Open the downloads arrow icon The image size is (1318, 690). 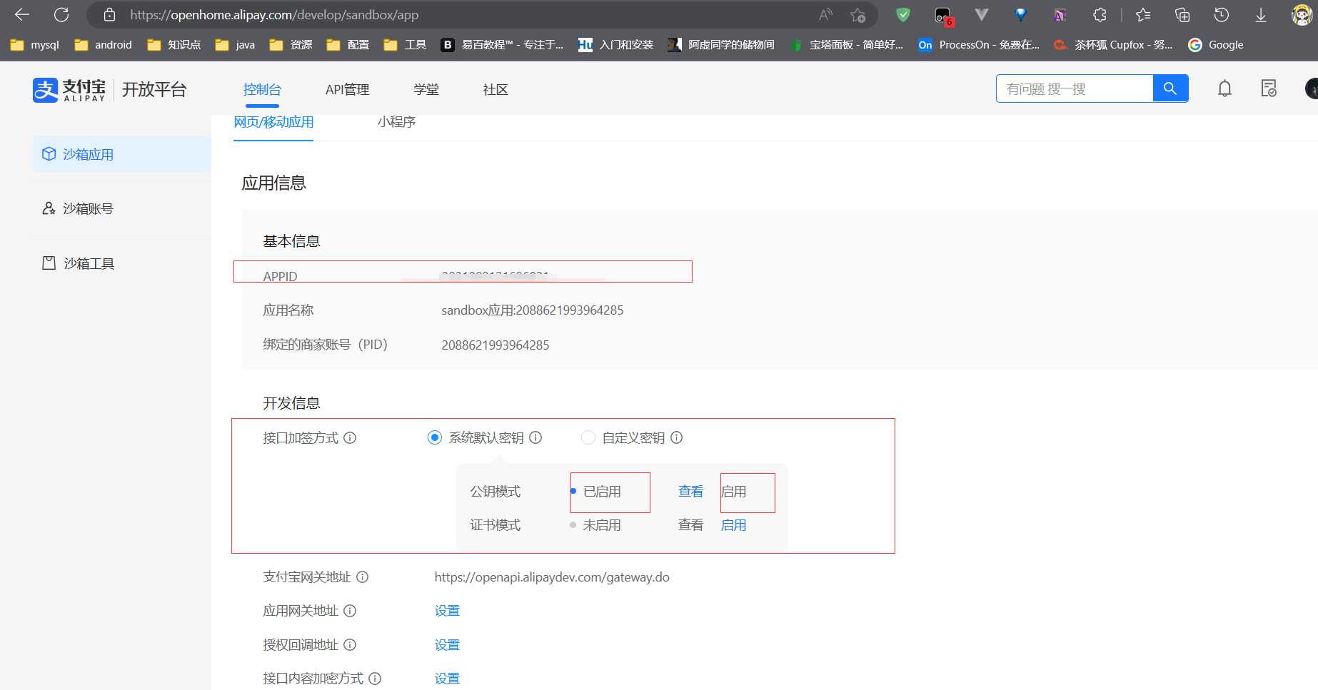[x=1261, y=14]
